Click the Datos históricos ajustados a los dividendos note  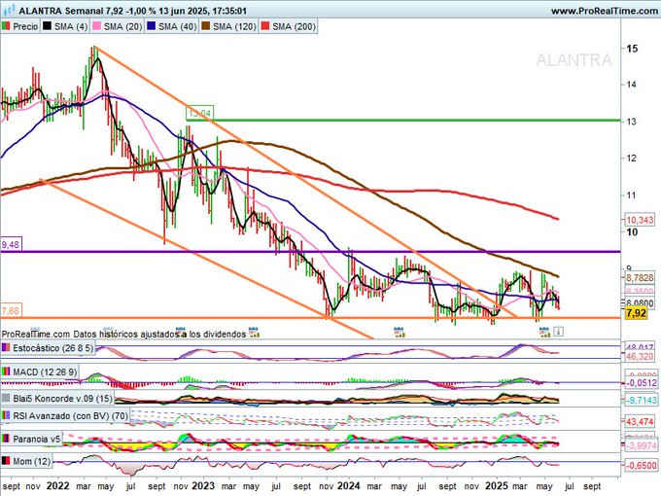[x=159, y=334]
